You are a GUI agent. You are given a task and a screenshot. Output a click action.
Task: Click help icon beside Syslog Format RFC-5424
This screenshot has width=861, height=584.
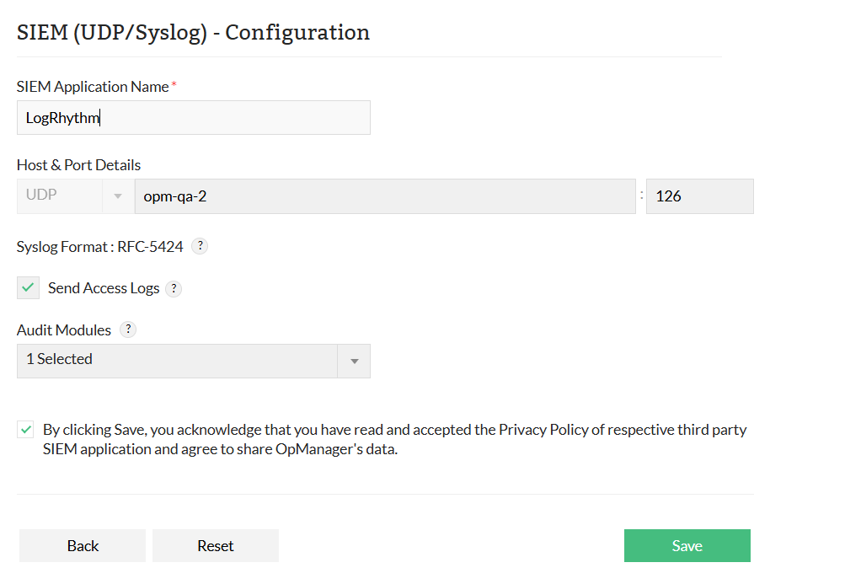[x=200, y=245]
